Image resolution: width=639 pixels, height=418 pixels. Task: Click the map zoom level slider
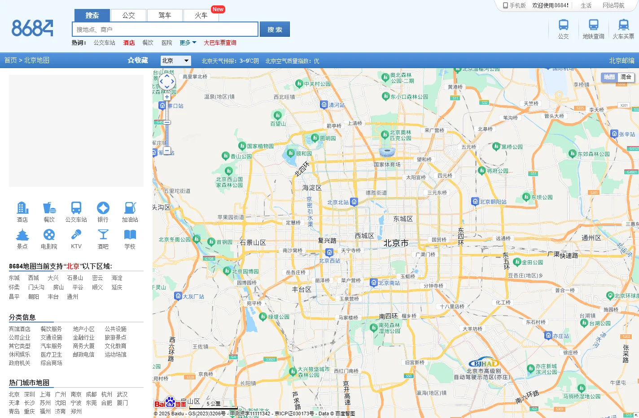[167, 122]
